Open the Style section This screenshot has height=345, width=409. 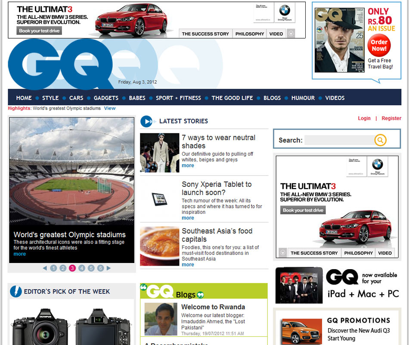point(50,98)
